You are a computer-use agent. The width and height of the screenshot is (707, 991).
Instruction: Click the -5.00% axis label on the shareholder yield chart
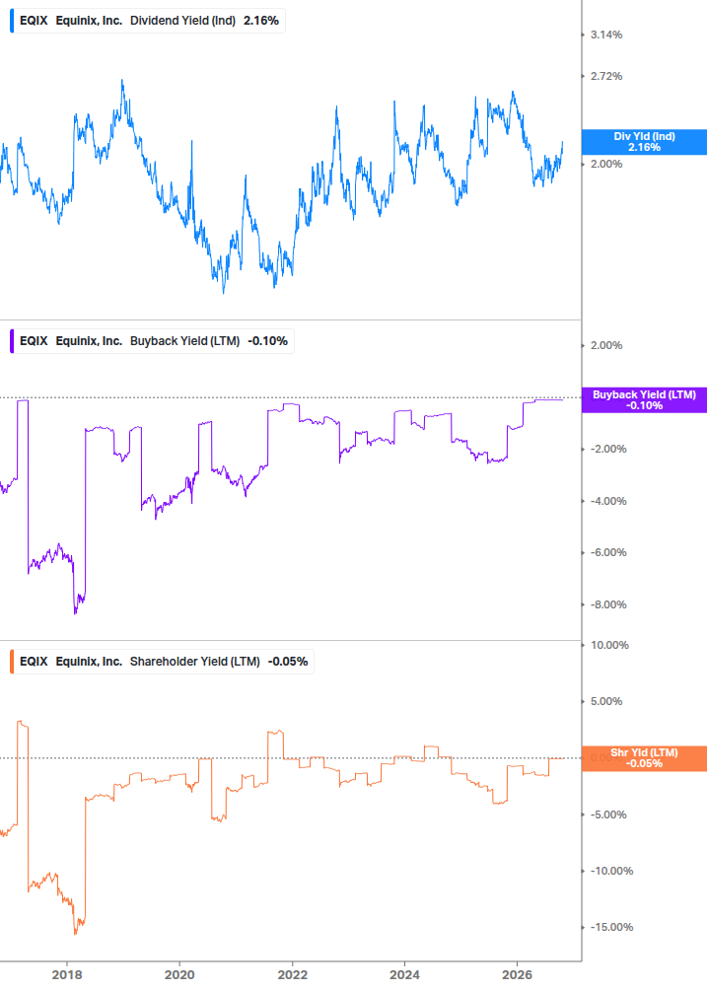(608, 814)
